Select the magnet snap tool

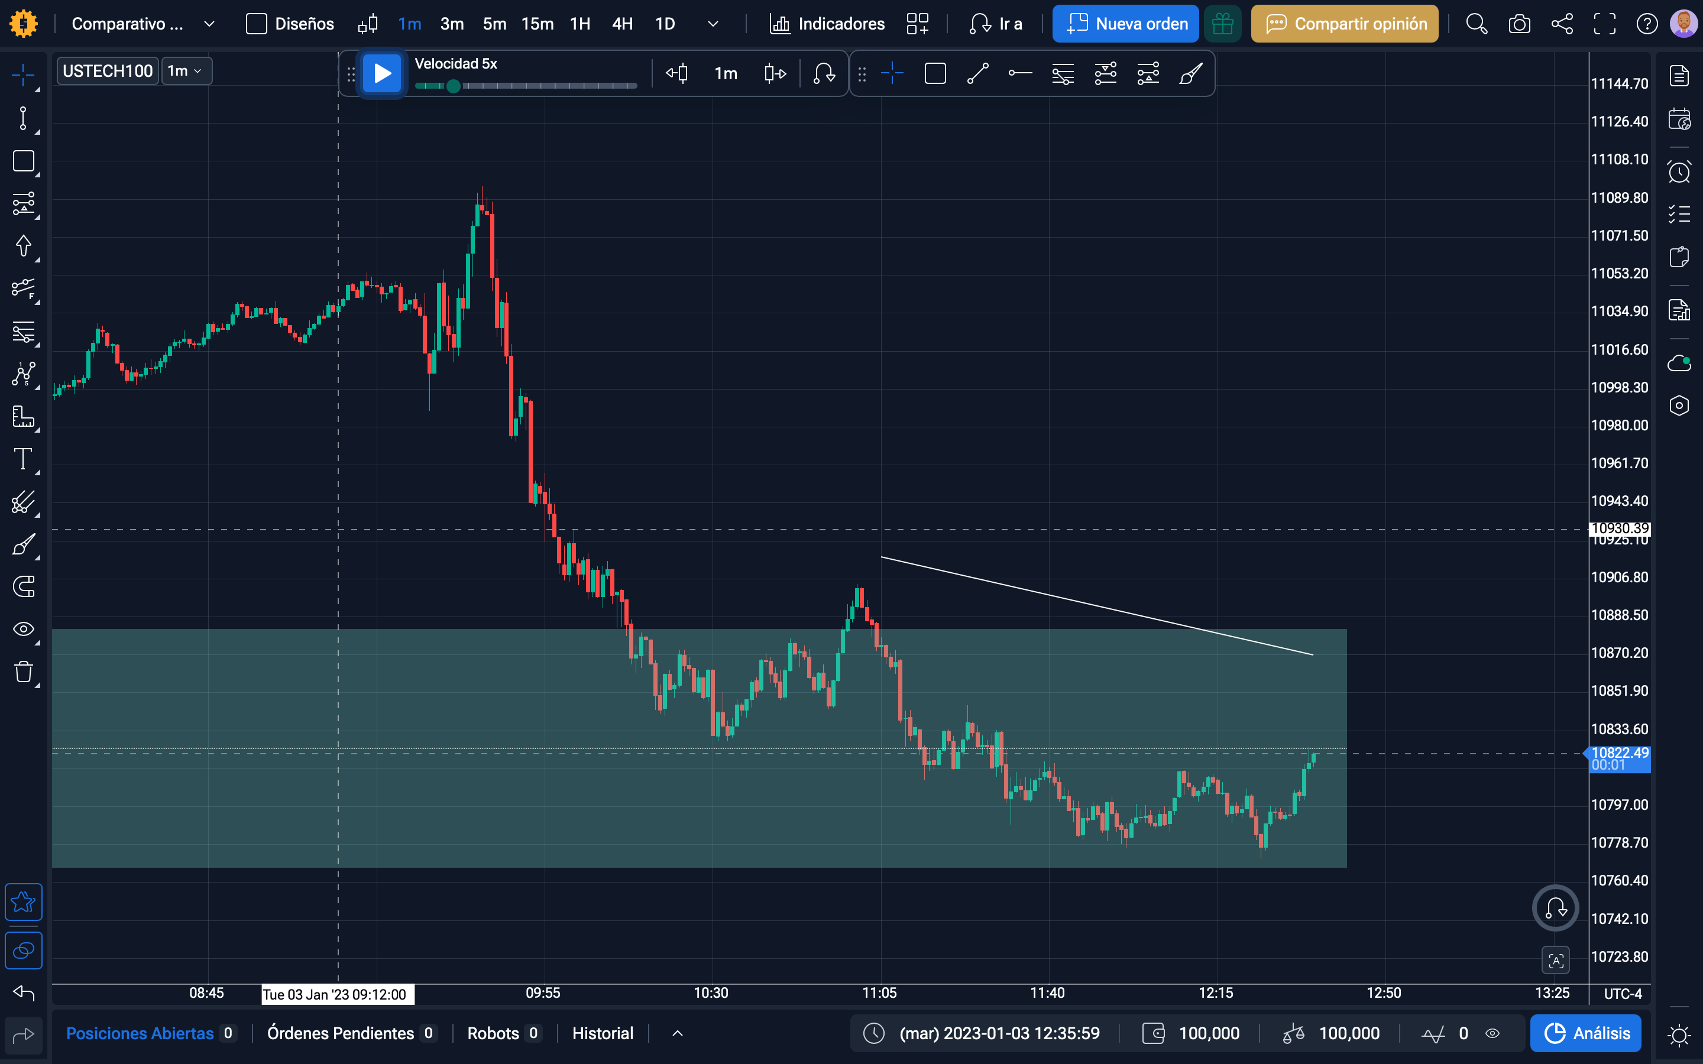pos(23,586)
